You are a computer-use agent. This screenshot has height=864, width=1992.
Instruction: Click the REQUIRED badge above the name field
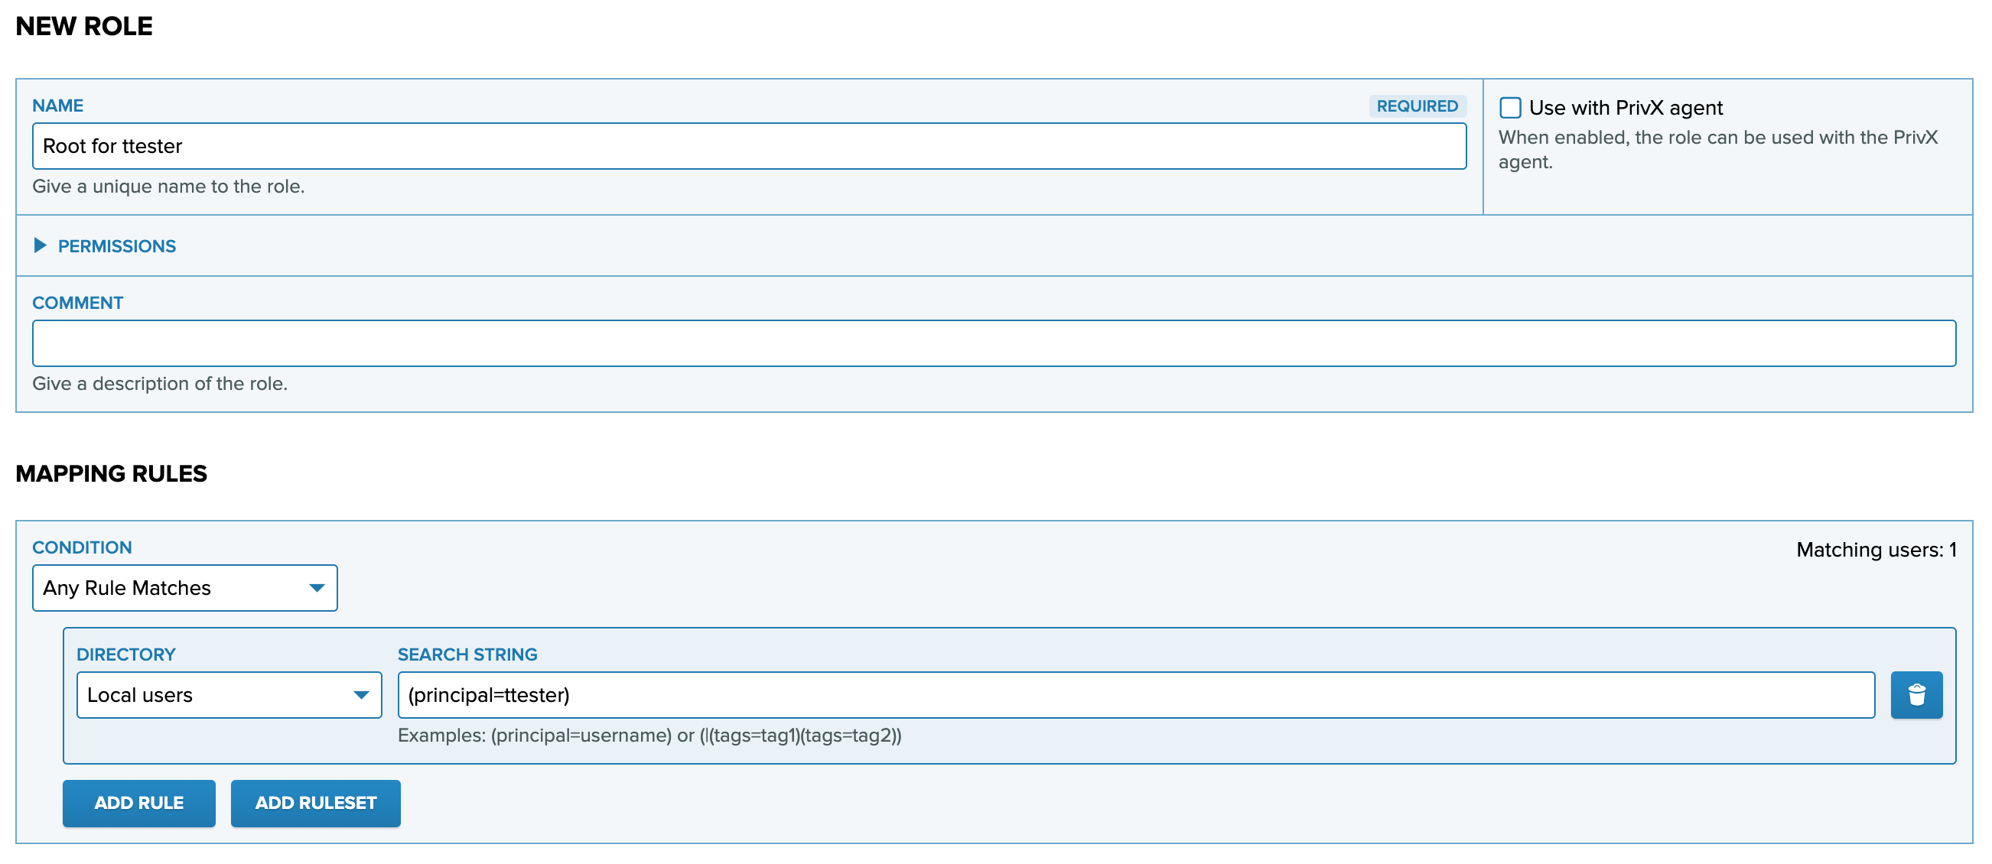pyautogui.click(x=1417, y=106)
